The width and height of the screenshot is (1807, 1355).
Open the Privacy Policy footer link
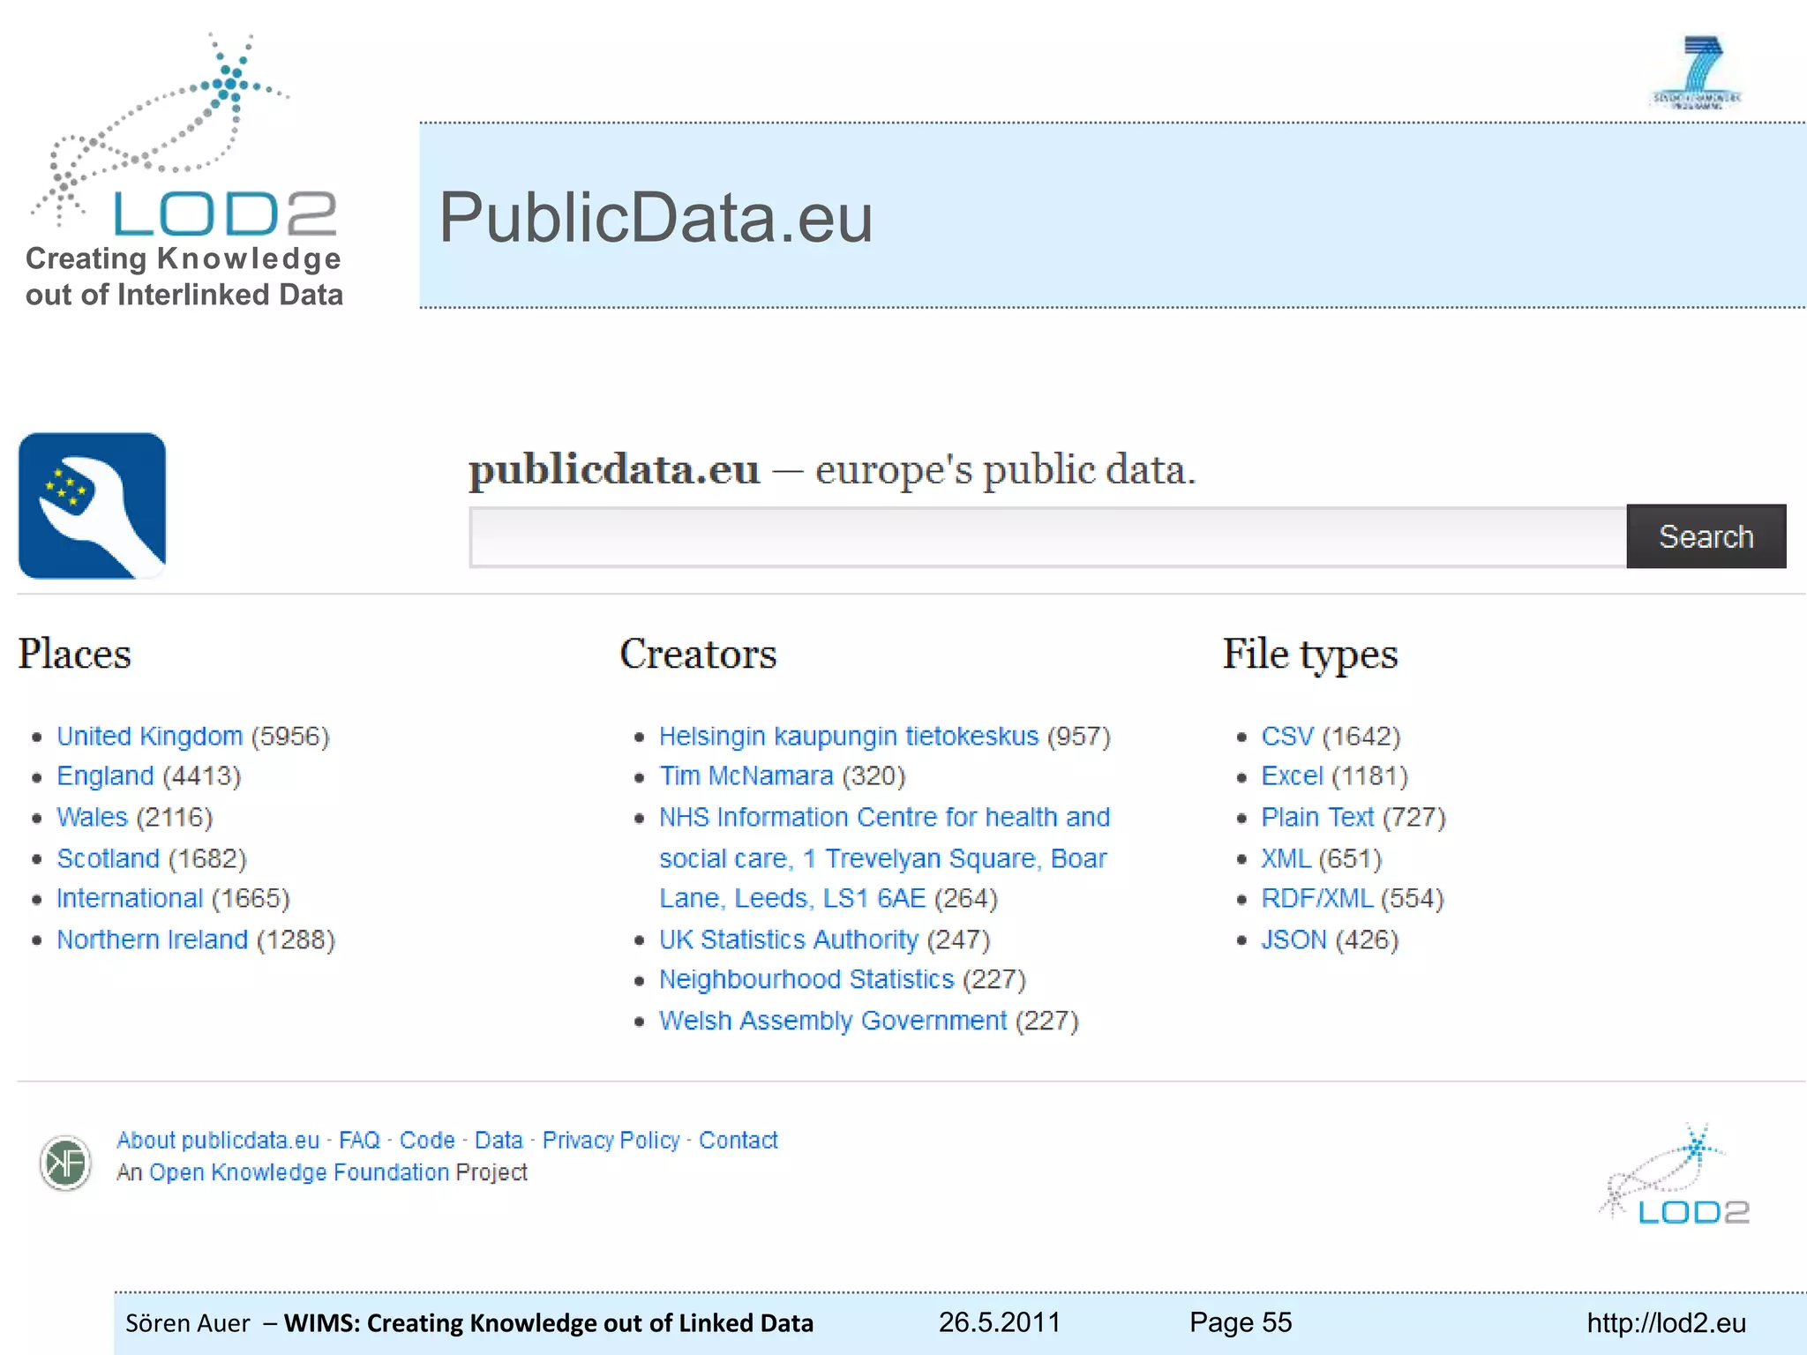pyautogui.click(x=611, y=1140)
